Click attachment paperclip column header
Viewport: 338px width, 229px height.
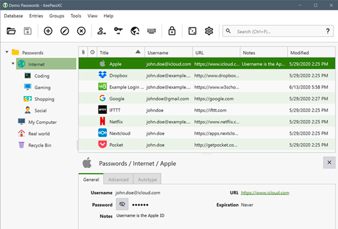83,52
